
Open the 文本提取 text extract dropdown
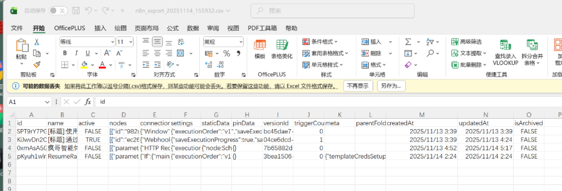469,54
